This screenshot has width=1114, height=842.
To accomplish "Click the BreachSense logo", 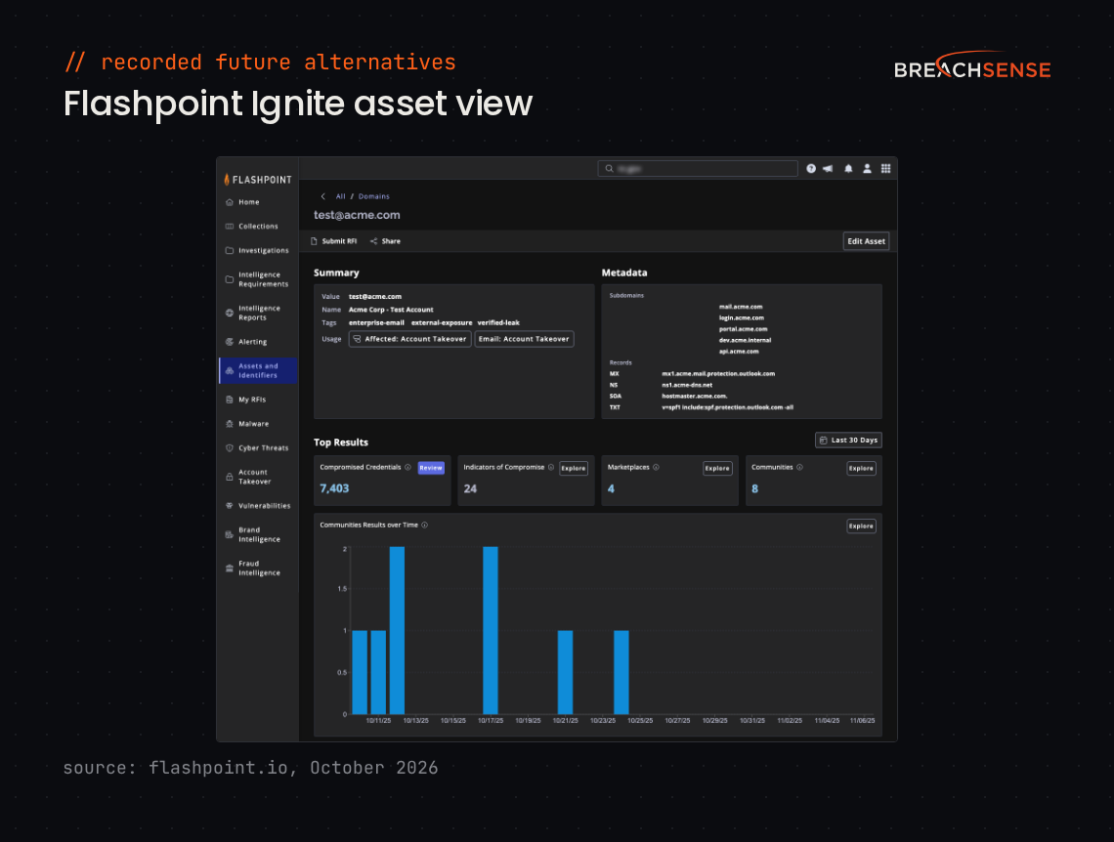I will coord(972,65).
